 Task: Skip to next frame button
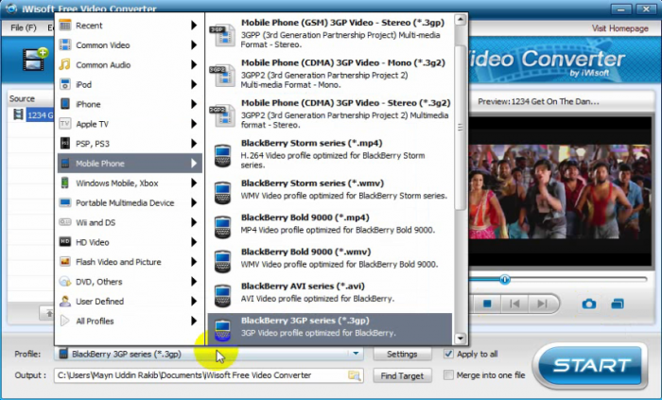pyautogui.click(x=543, y=304)
